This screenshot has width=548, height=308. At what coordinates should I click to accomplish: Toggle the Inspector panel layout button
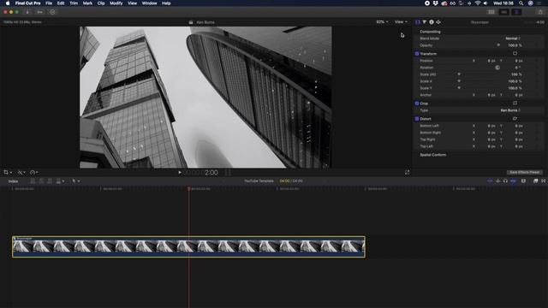[516, 12]
